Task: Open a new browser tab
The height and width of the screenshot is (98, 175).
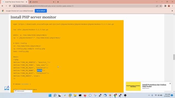Action: coord(58,2)
